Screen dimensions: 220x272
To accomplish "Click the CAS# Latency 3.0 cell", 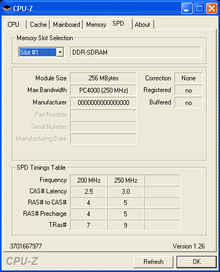I will 126,192.
